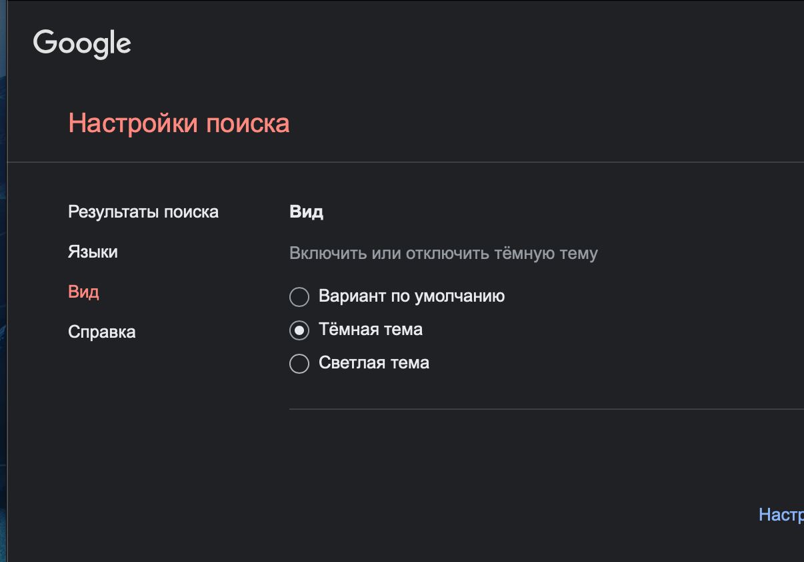Click the bold "Вид" section heading
The width and height of the screenshot is (804, 562).
coord(306,212)
